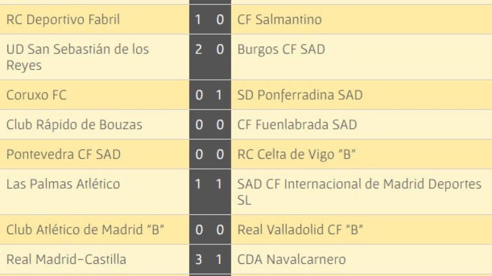Select CF Fuenlabrada SAD
The width and height of the screenshot is (492, 276).
[297, 125]
